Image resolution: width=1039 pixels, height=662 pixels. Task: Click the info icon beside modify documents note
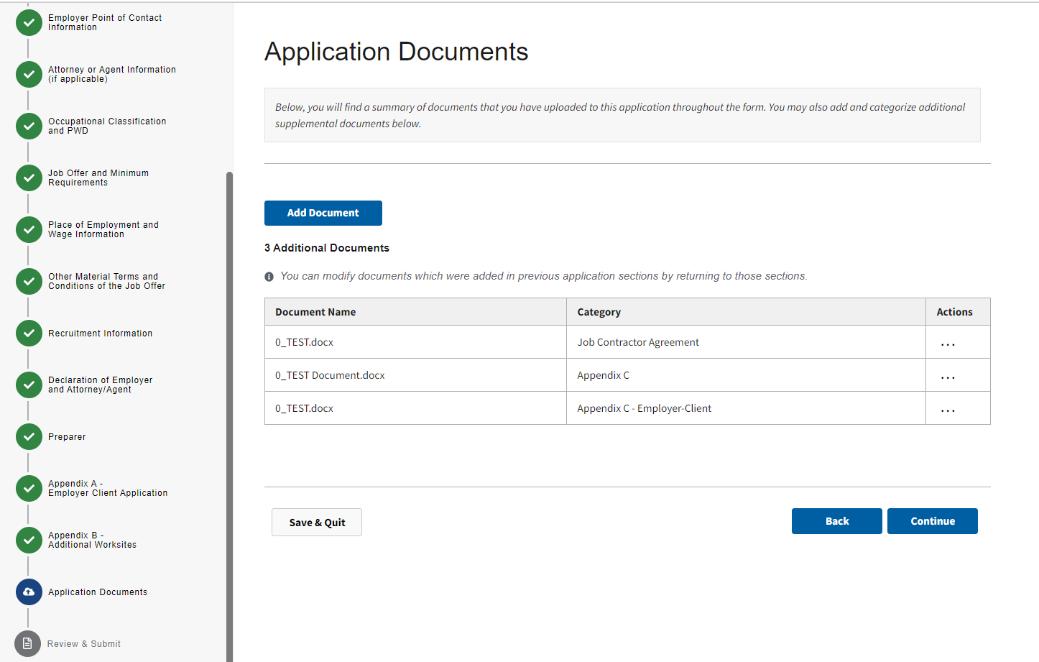[269, 277]
